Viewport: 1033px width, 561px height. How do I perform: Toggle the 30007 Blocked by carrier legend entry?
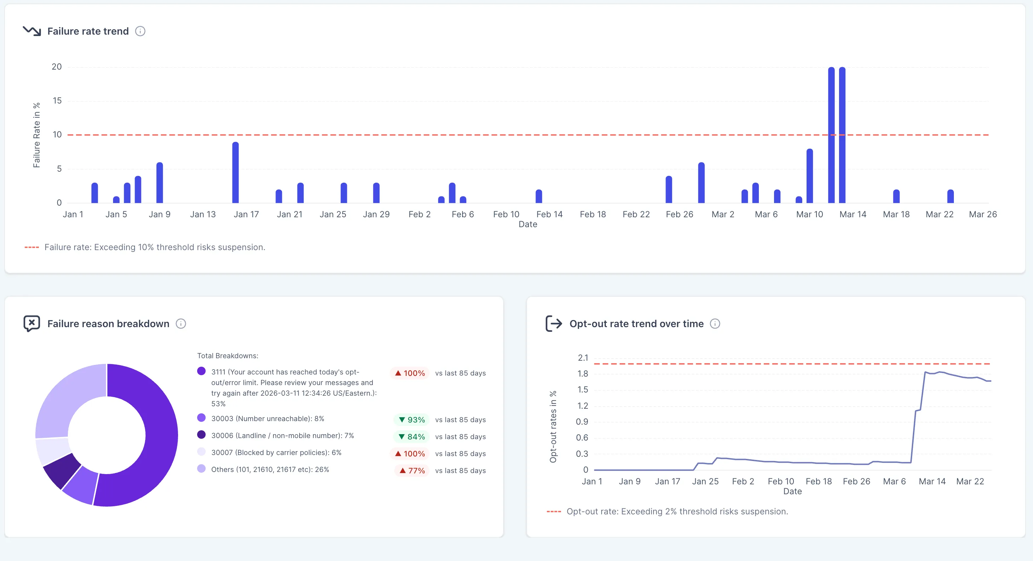click(x=276, y=453)
